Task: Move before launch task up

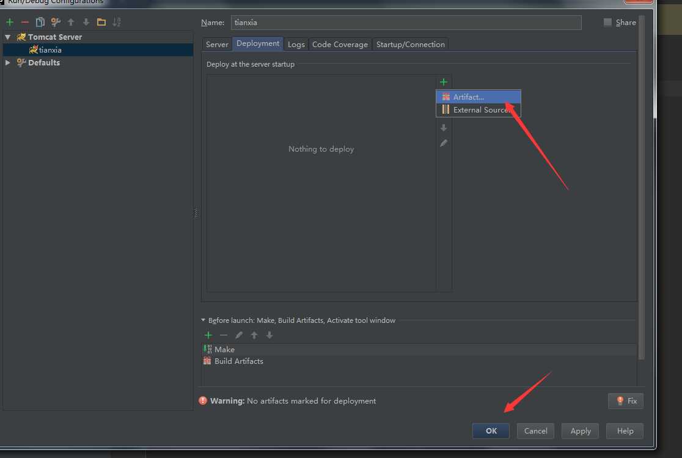Action: pos(254,335)
